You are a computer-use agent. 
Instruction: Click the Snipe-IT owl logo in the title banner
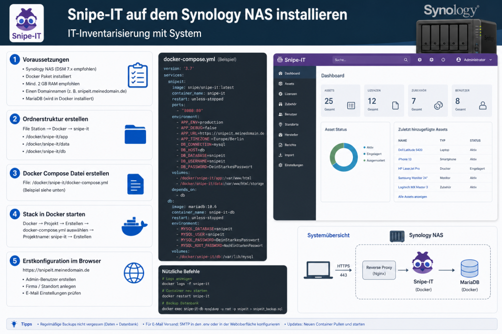(x=26, y=23)
